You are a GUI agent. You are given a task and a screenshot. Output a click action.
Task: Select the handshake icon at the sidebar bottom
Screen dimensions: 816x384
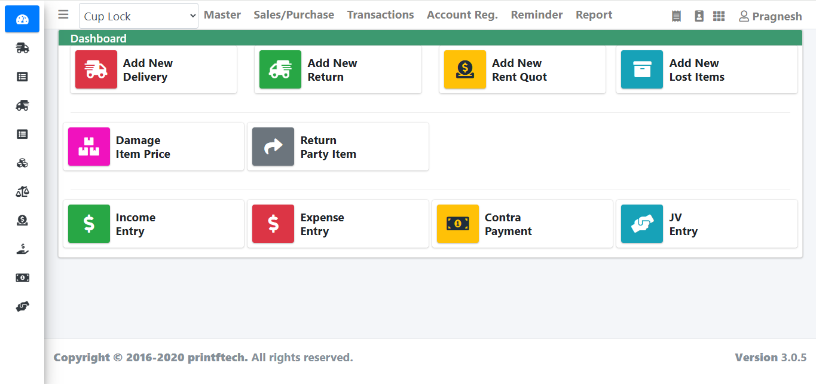(22, 306)
